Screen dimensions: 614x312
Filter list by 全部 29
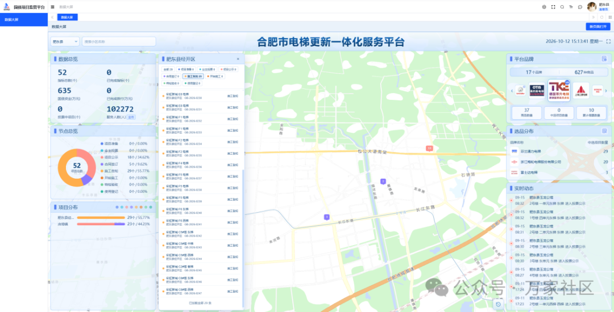[x=168, y=70]
